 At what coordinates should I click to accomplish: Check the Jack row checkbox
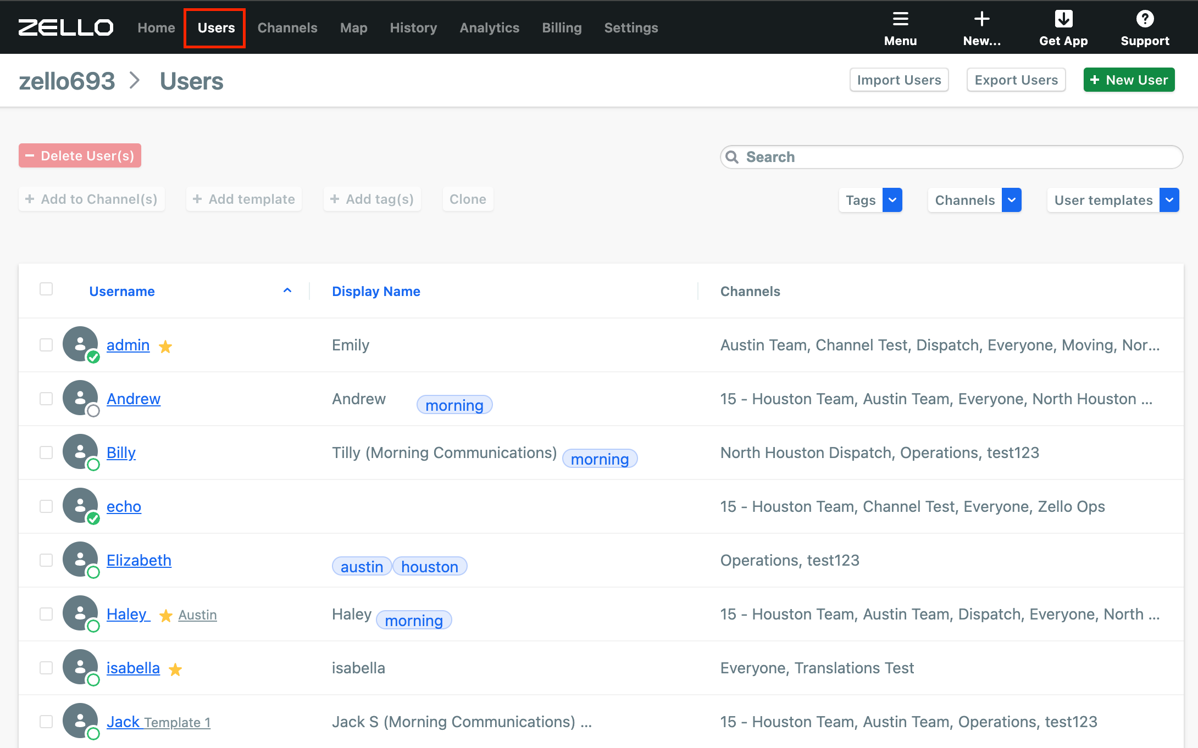click(x=46, y=722)
